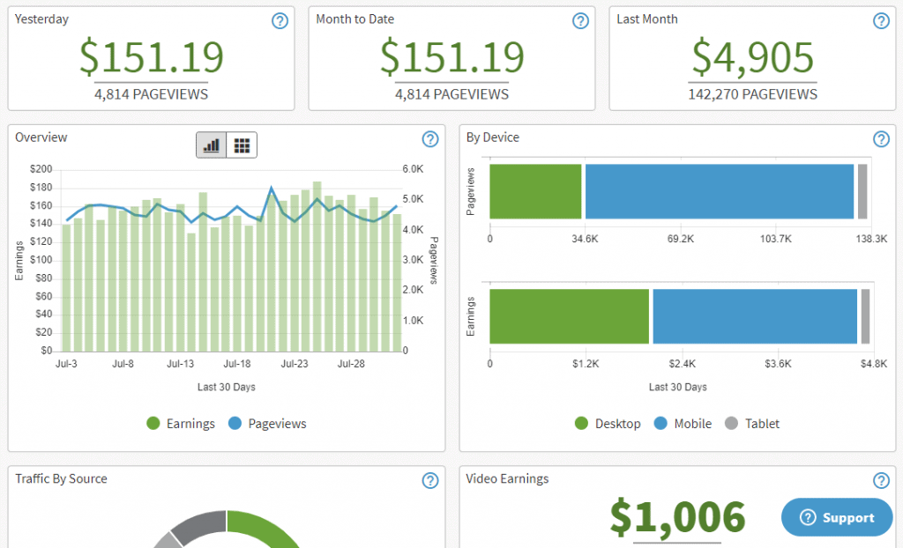903x548 pixels.
Task: Click the Traffic By Source title
Action: coord(61,479)
